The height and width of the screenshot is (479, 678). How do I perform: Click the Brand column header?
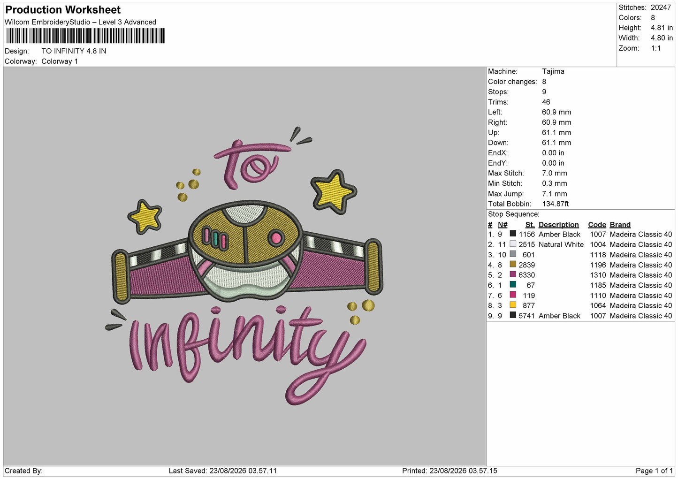620,225
